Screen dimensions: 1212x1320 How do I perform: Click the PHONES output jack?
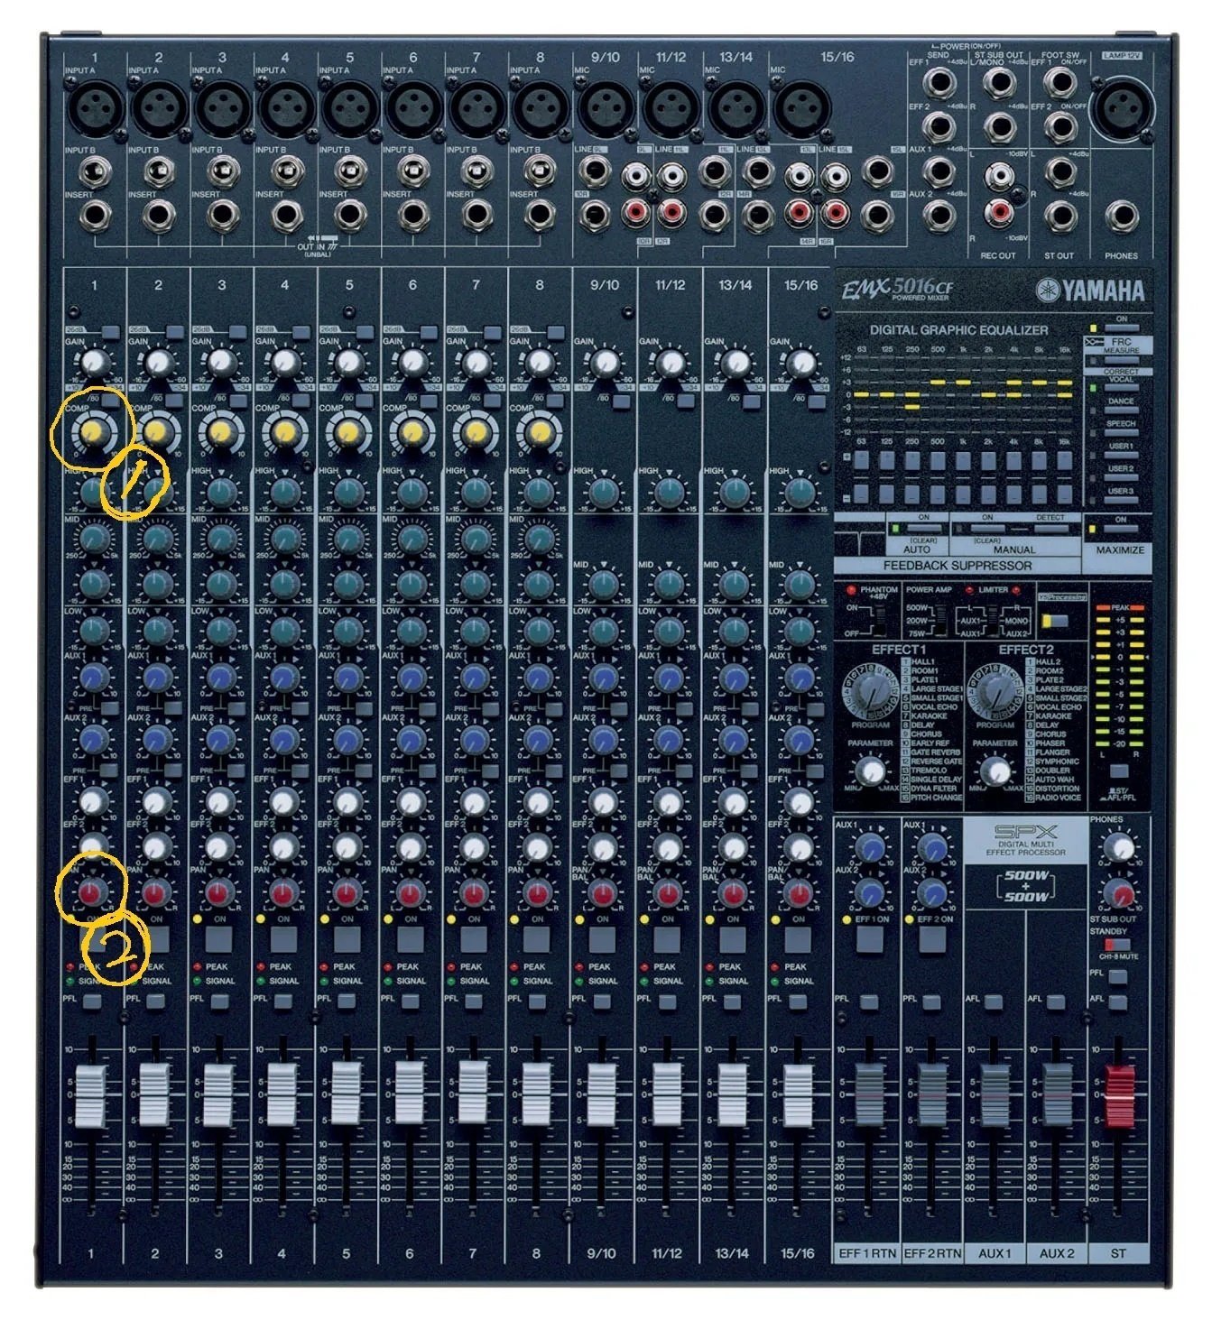point(1122,217)
